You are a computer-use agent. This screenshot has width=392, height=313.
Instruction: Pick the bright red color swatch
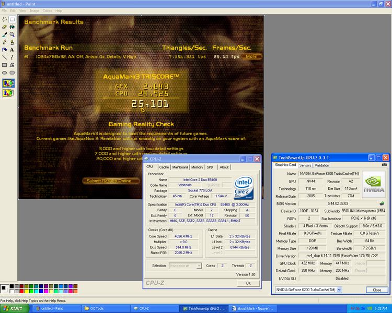pyautogui.click(x=21, y=291)
